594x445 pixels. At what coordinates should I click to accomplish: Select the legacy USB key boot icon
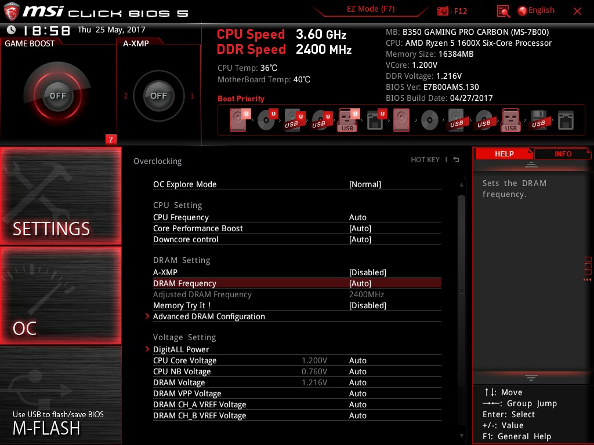coord(510,121)
